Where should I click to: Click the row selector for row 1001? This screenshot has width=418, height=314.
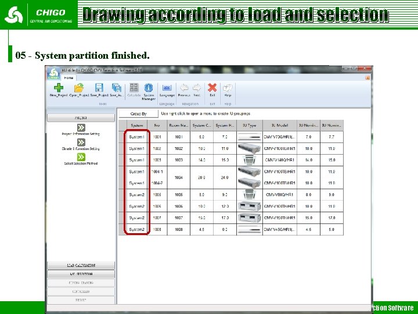[x=122, y=137]
